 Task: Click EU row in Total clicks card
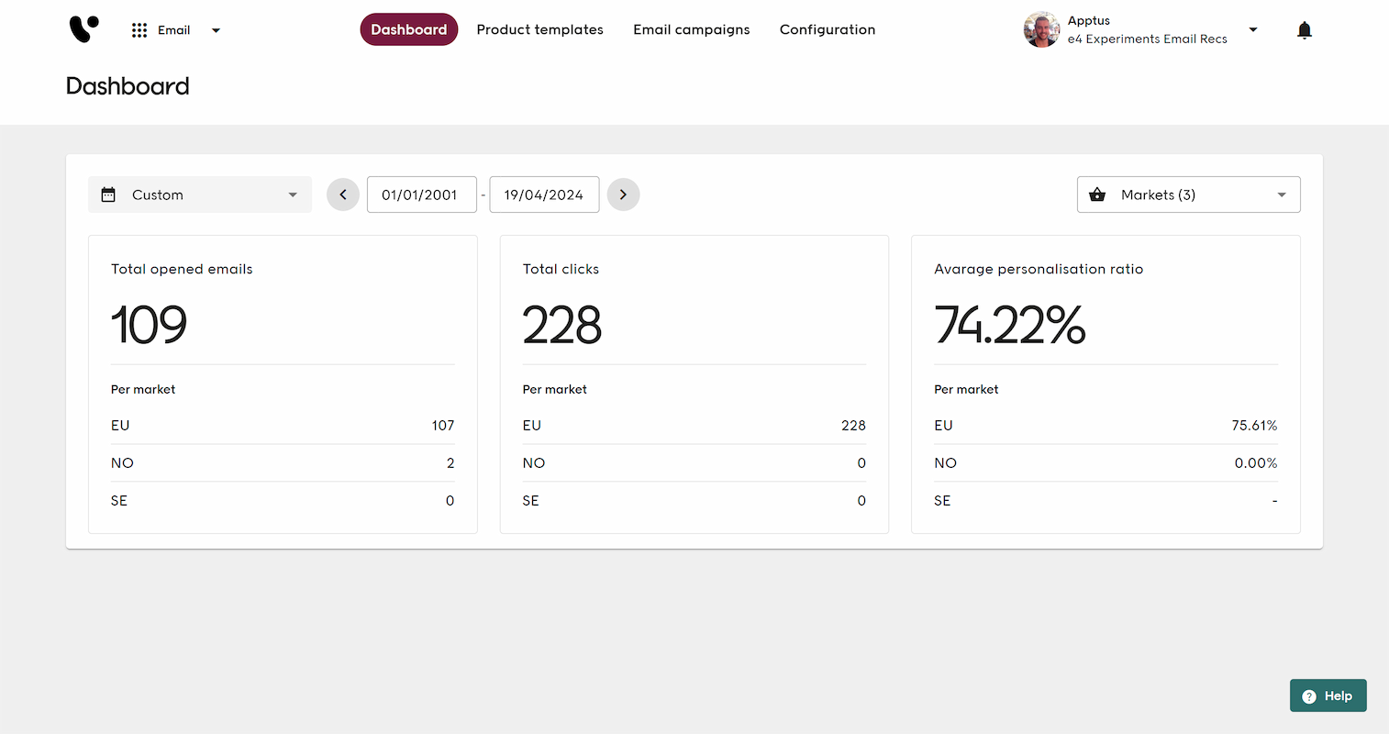[x=694, y=426]
